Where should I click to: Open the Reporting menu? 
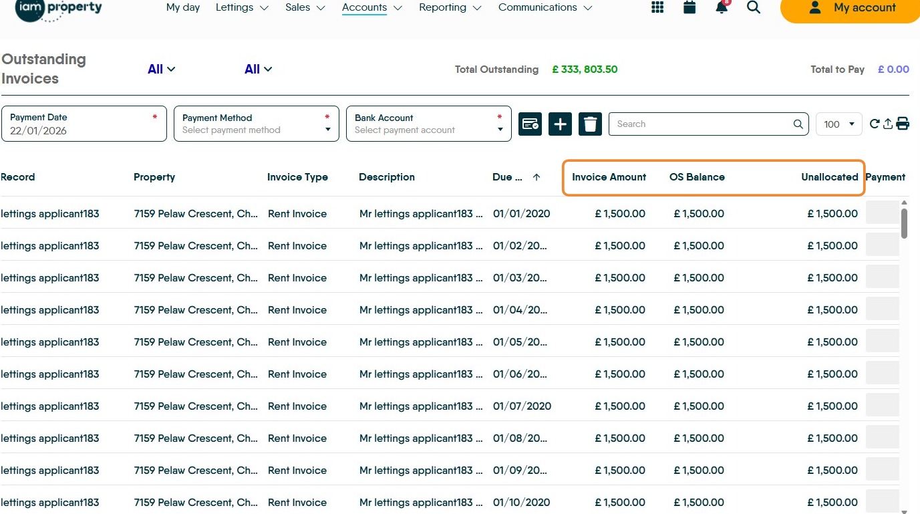click(x=450, y=7)
